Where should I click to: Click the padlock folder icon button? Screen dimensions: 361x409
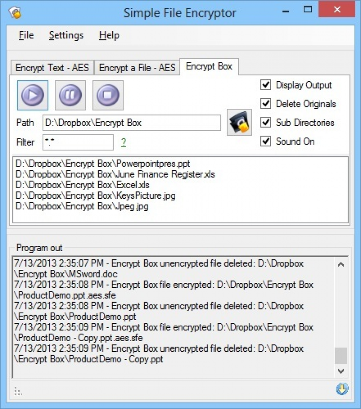tap(239, 123)
